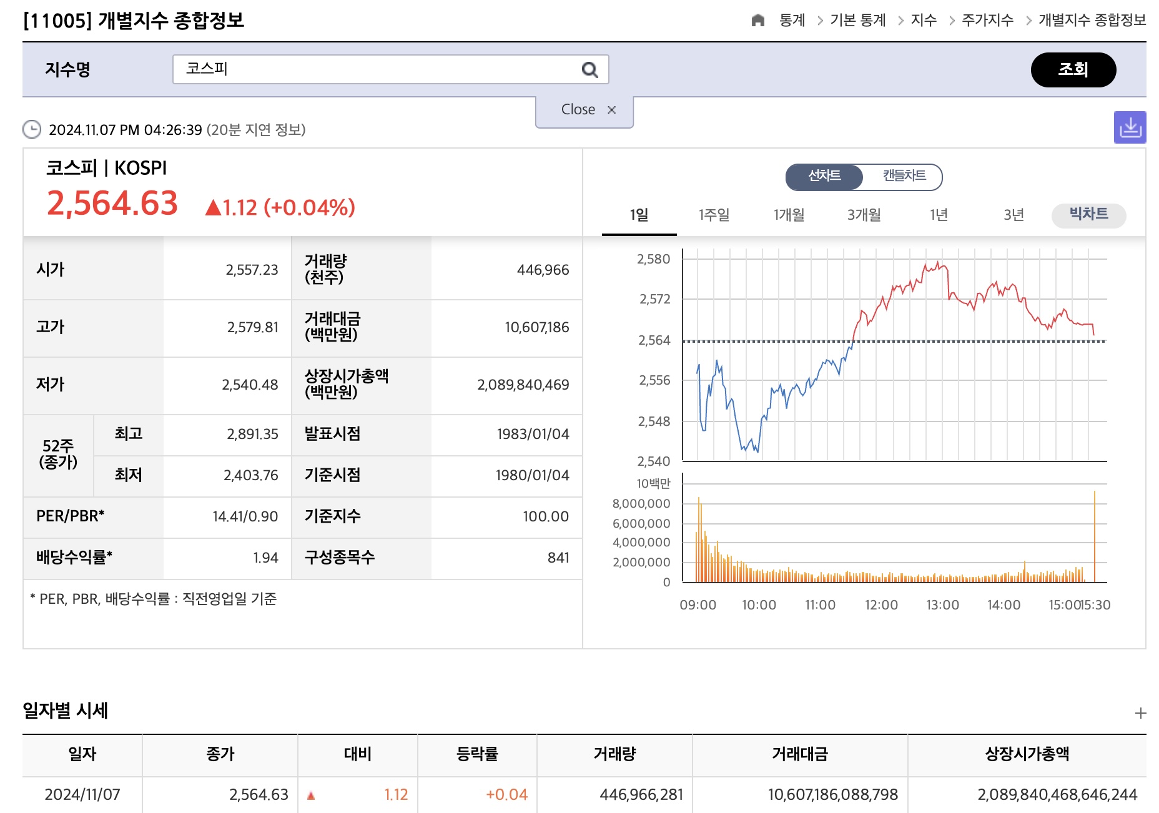Click the X icon on Close tab
Viewport: 1159px width, 813px height.
[x=611, y=110]
